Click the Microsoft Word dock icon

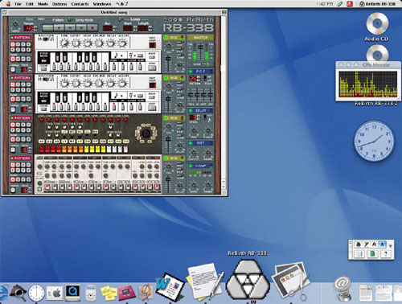coord(170,287)
